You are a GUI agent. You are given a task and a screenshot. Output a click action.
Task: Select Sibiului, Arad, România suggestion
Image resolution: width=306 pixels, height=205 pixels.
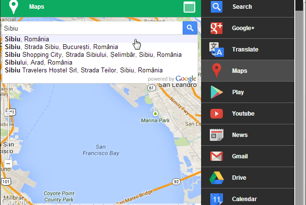[38, 62]
